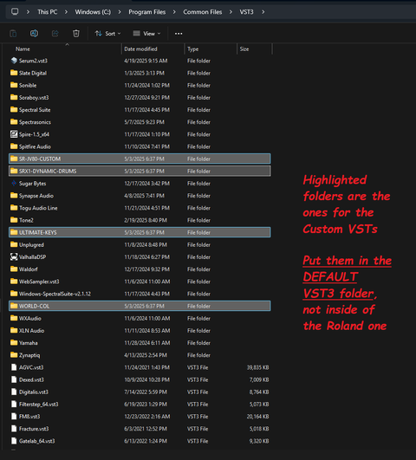Click the Share toolbar icon
This screenshot has height=460, width=416.
(55, 34)
